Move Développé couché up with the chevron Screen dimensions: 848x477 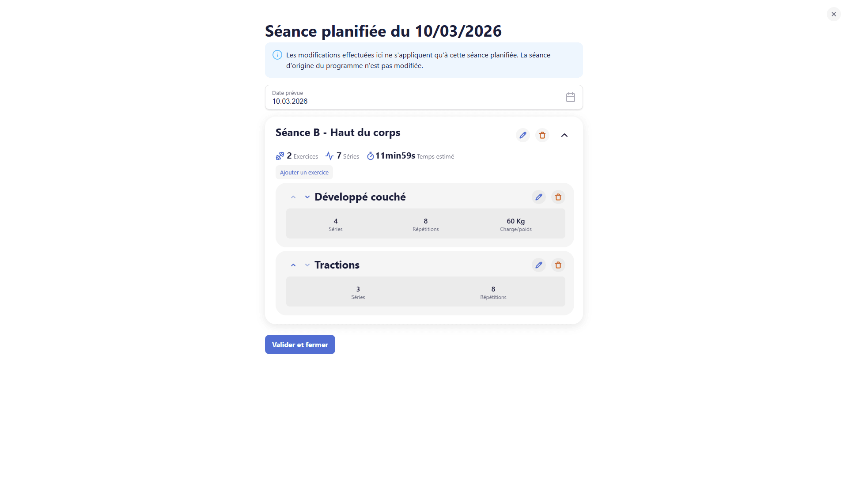click(x=293, y=197)
